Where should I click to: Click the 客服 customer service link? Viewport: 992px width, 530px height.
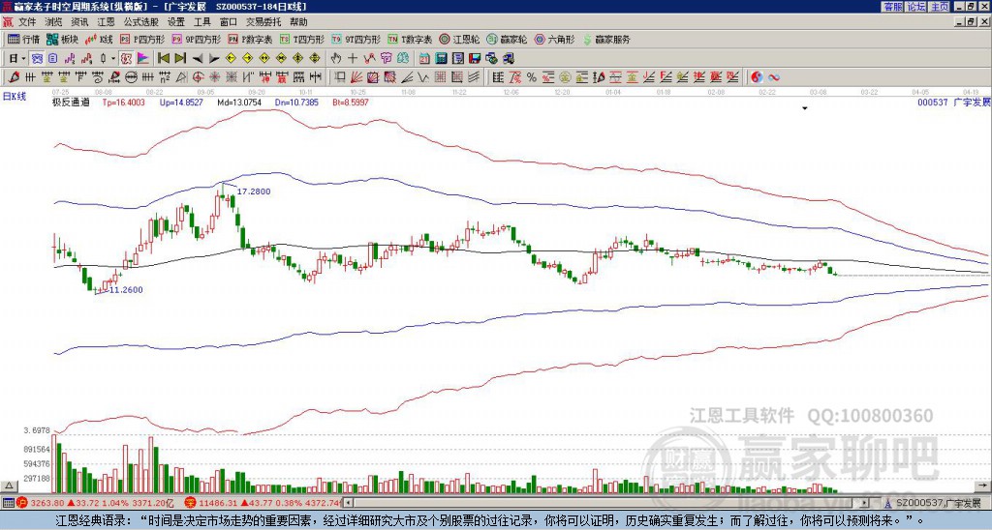892,6
